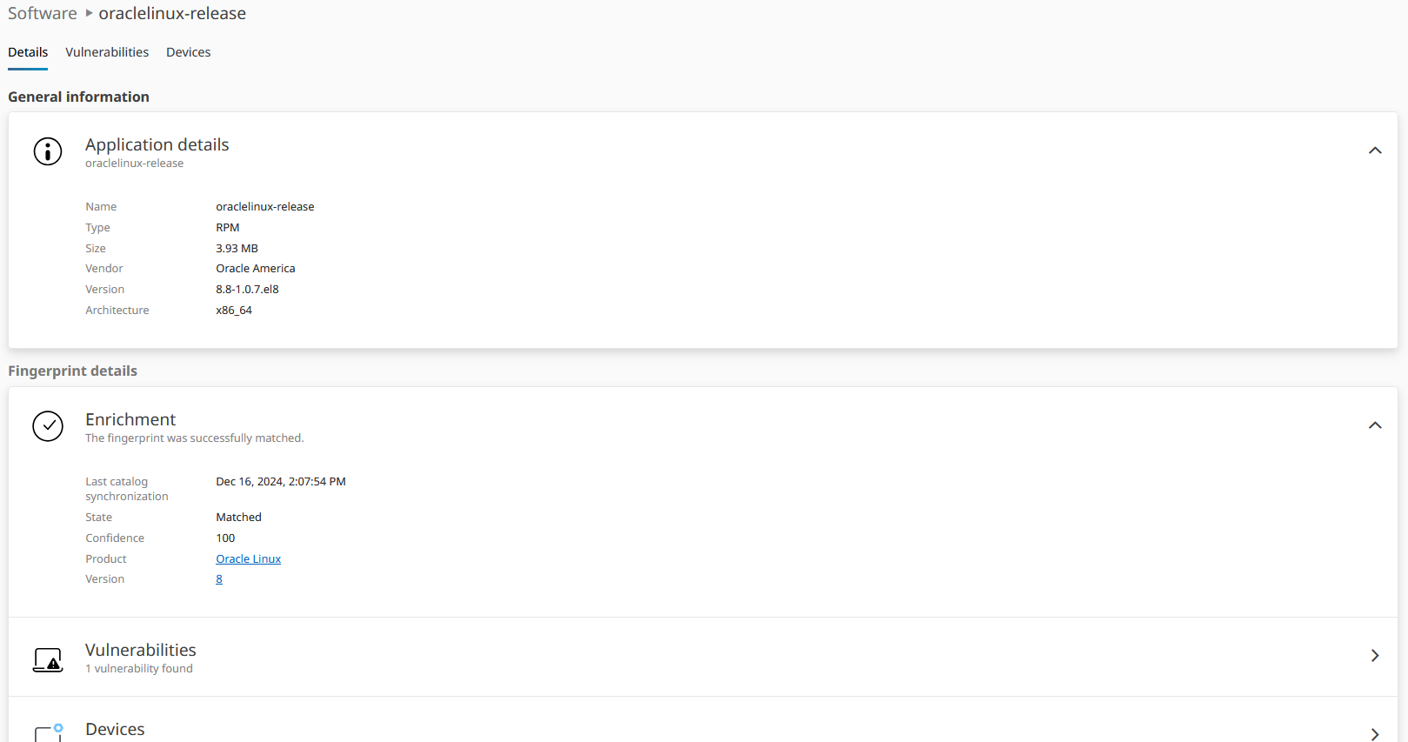This screenshot has height=742, width=1408.
Task: Click the Application details heading
Action: pyautogui.click(x=157, y=144)
